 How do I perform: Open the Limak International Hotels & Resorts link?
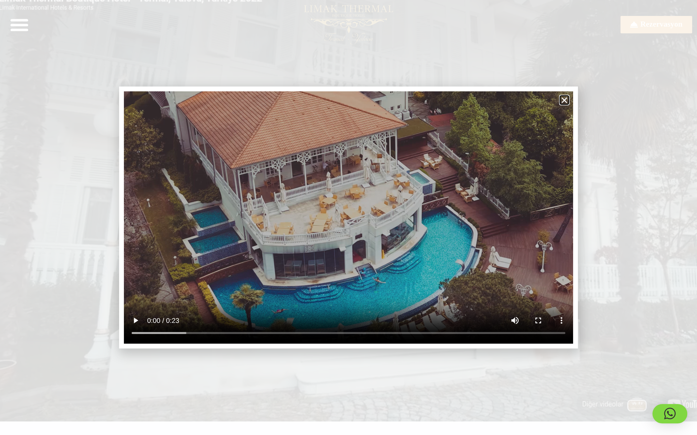tap(47, 8)
